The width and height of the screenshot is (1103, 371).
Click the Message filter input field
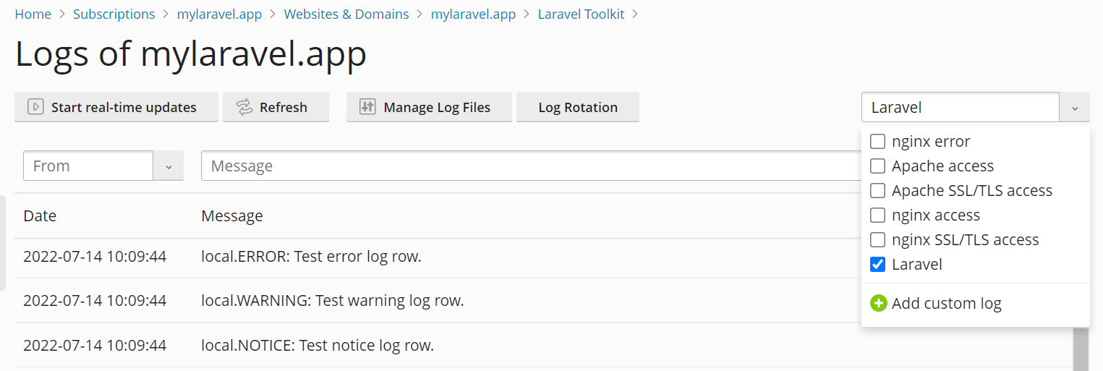point(528,166)
